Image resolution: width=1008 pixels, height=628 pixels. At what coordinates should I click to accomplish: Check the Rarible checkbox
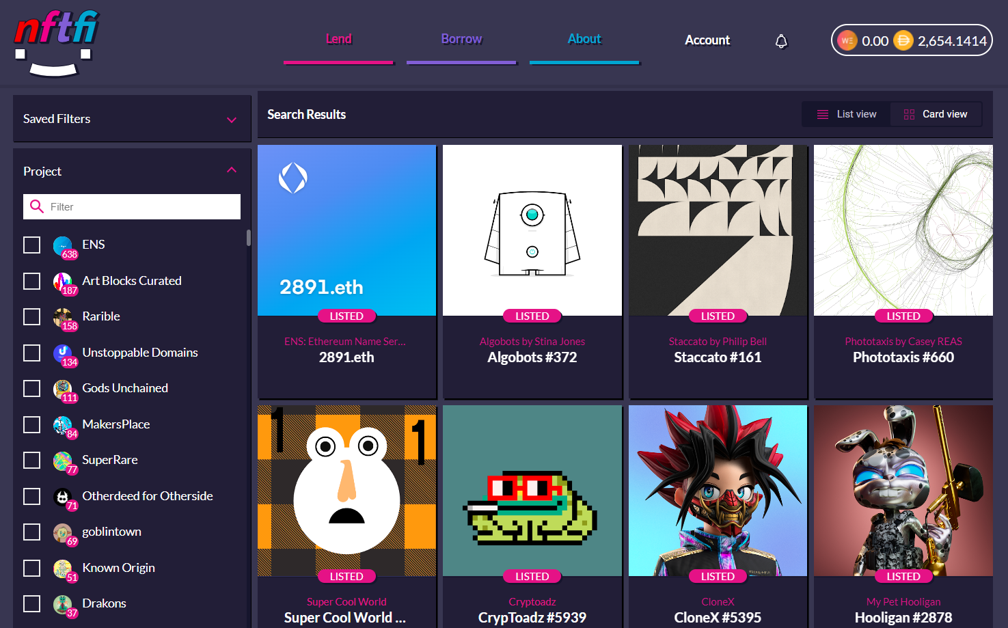[32, 316]
